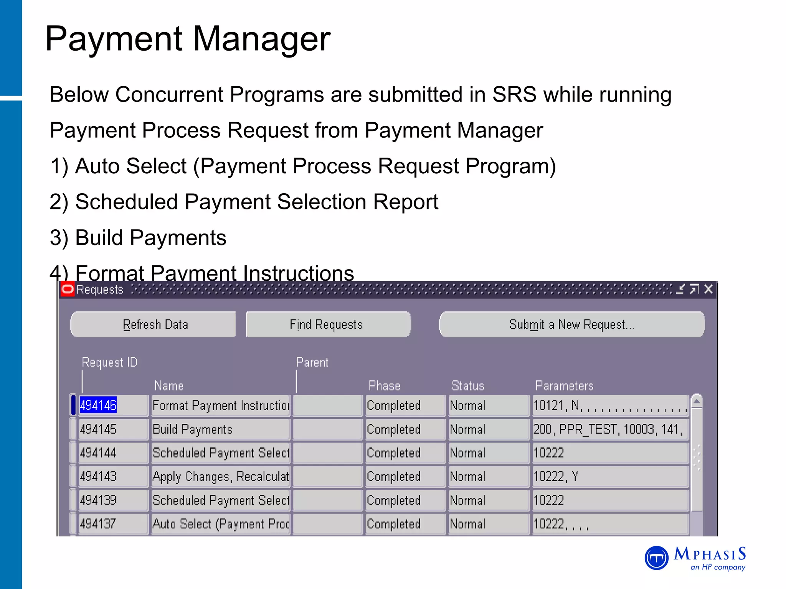Click Phase Completed for request 494143
The width and height of the screenshot is (786, 589).
coord(405,477)
